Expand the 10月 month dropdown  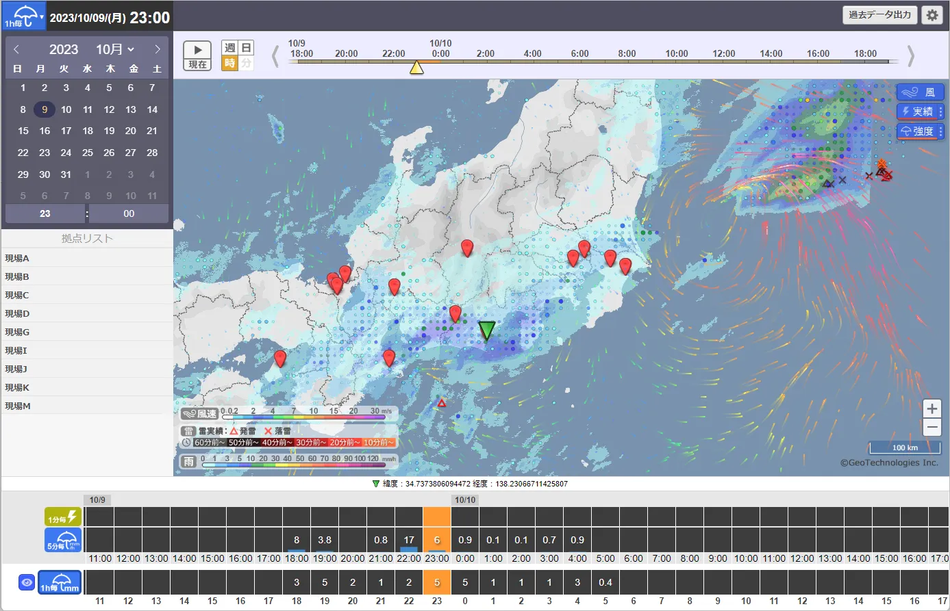point(115,49)
